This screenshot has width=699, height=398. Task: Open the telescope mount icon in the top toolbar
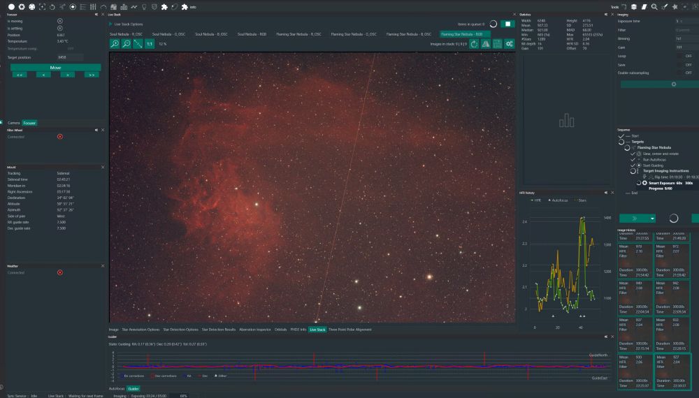pos(62,7)
